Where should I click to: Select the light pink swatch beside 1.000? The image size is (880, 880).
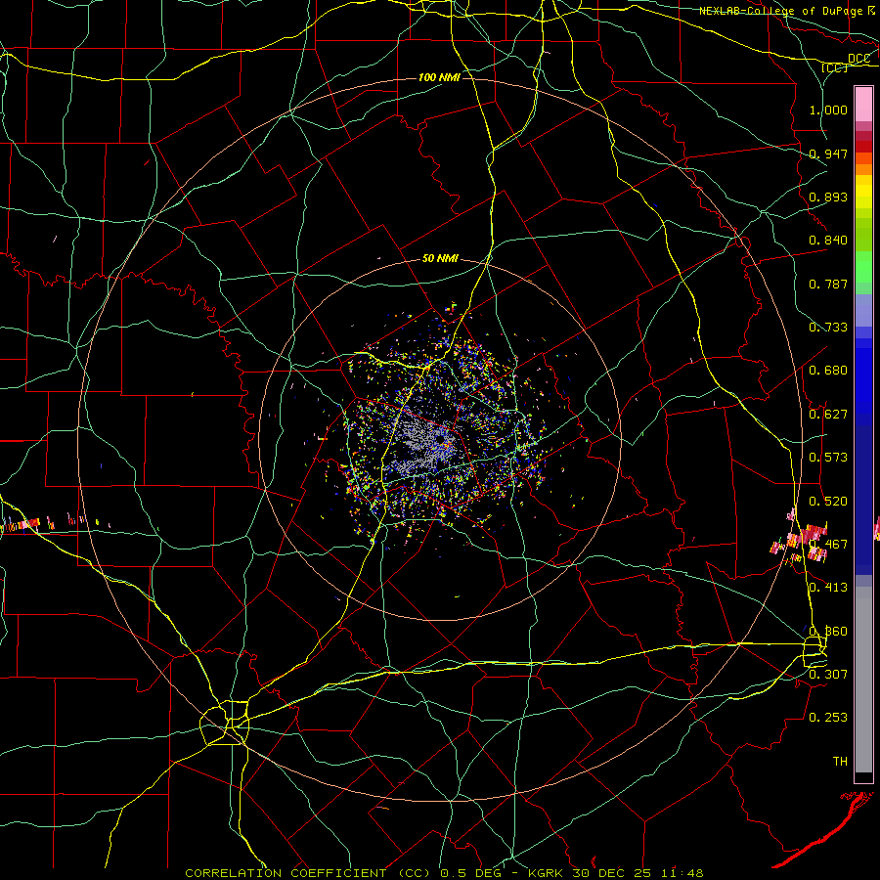click(x=863, y=105)
